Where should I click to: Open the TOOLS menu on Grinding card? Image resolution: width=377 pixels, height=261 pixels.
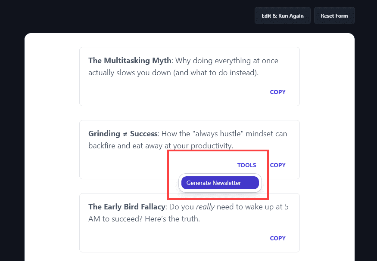[x=246, y=165]
